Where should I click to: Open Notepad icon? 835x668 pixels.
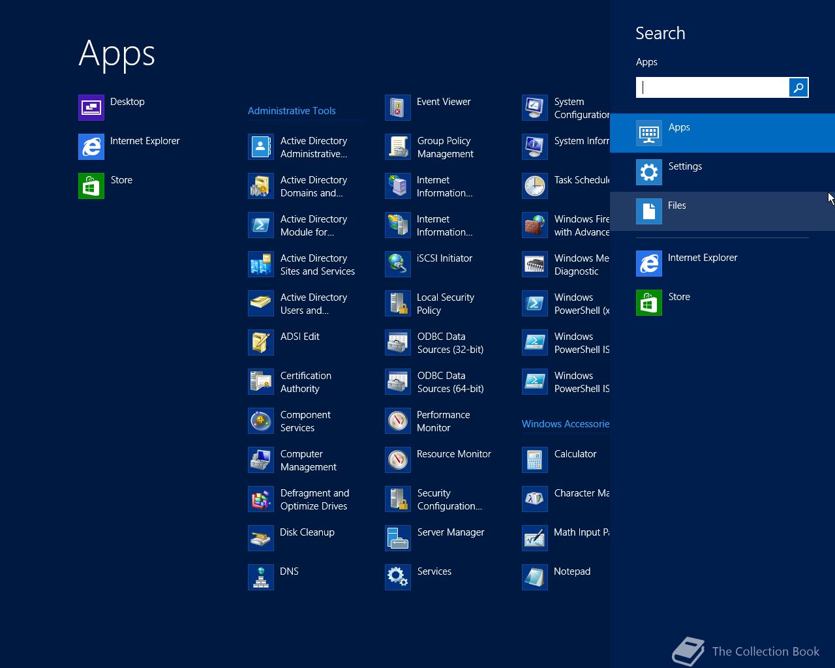pos(535,577)
